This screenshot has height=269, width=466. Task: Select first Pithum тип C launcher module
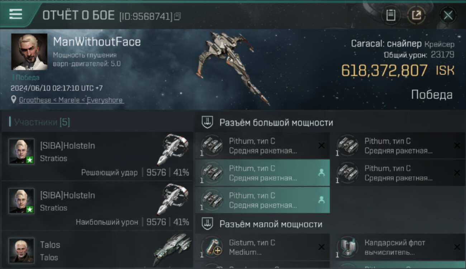coord(263,146)
